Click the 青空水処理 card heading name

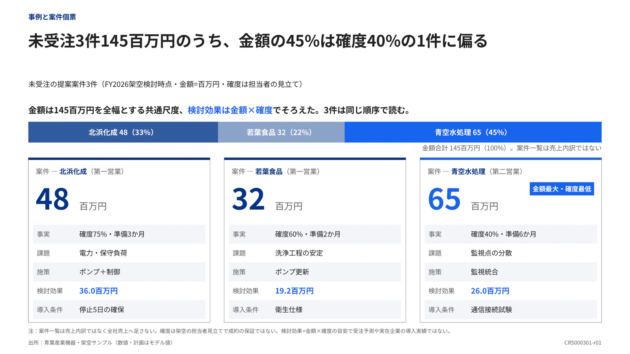468,171
